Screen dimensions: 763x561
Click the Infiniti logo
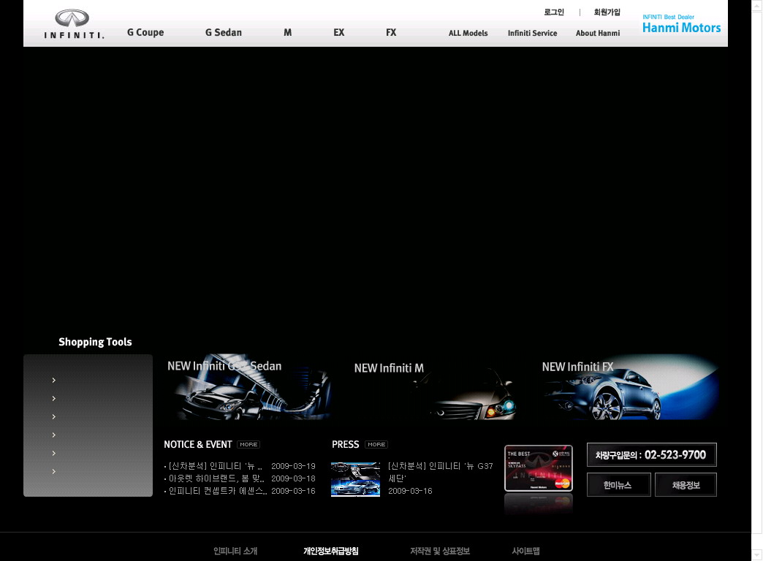pos(74,24)
